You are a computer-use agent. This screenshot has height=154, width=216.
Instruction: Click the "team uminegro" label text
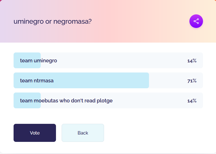click(x=38, y=60)
